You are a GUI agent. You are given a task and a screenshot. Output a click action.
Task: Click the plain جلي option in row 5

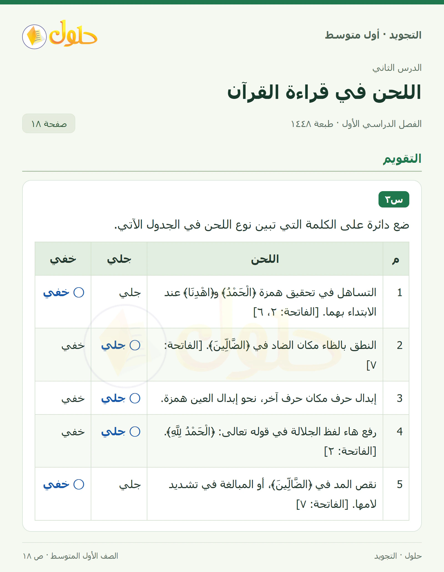click(x=130, y=484)
